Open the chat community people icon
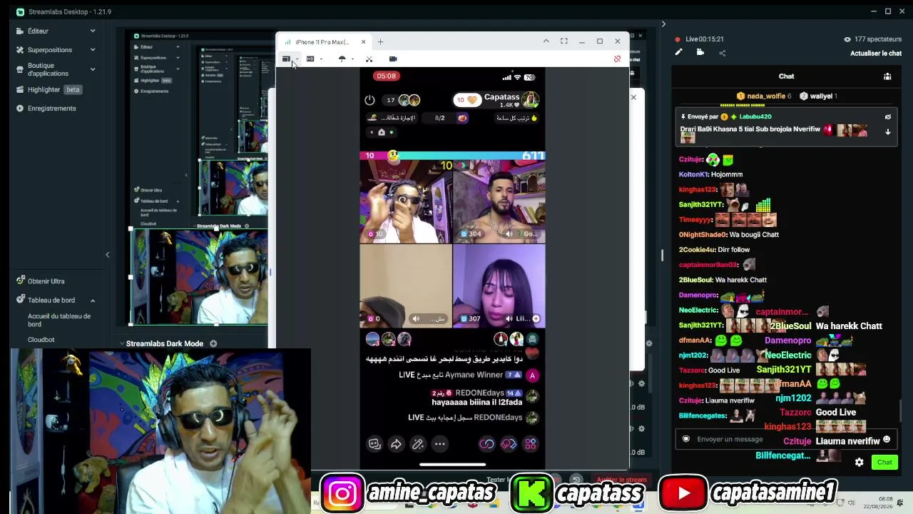This screenshot has width=913, height=514. (x=887, y=76)
